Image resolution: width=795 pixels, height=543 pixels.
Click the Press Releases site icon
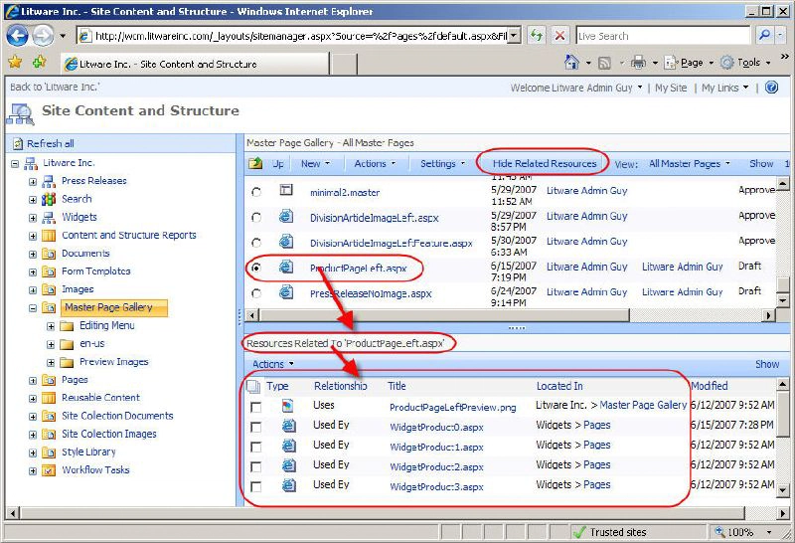49,181
